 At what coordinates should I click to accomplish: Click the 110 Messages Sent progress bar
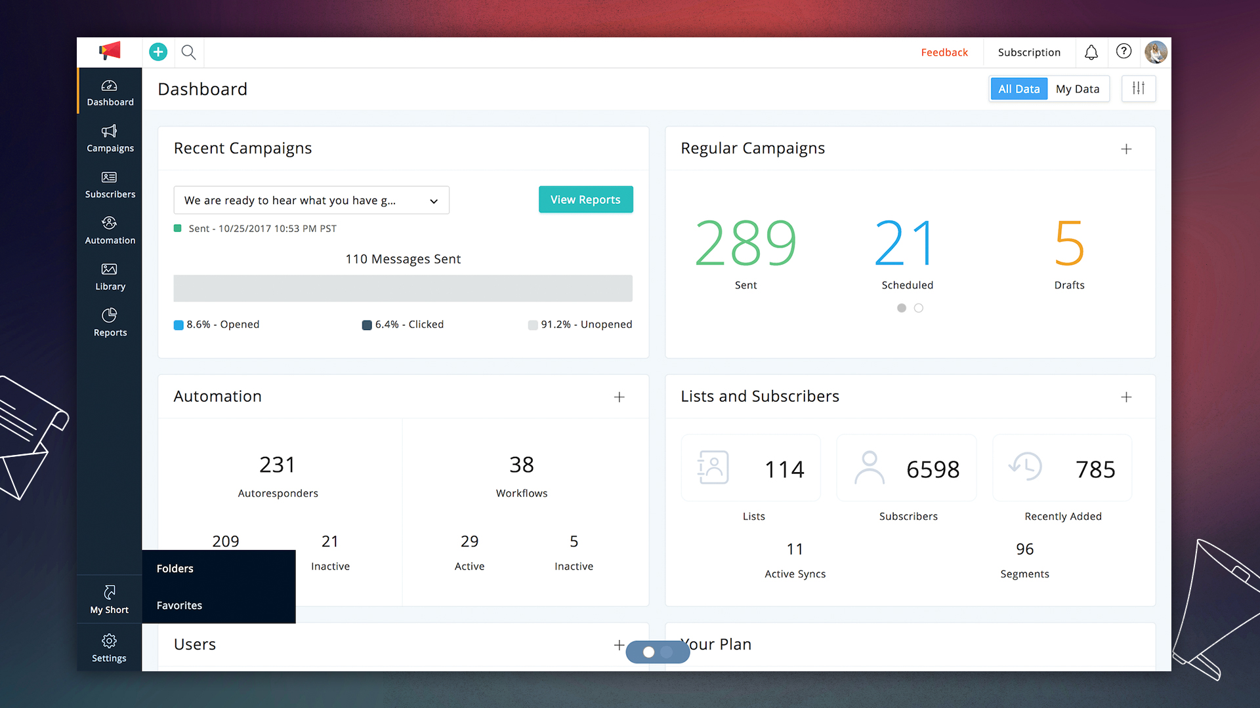(x=403, y=288)
